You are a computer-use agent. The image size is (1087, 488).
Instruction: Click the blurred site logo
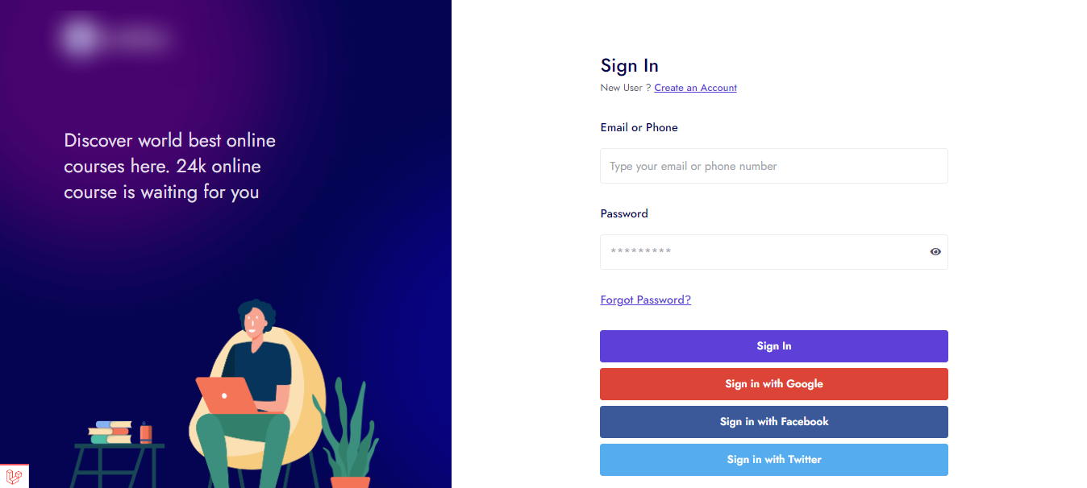pos(113,38)
